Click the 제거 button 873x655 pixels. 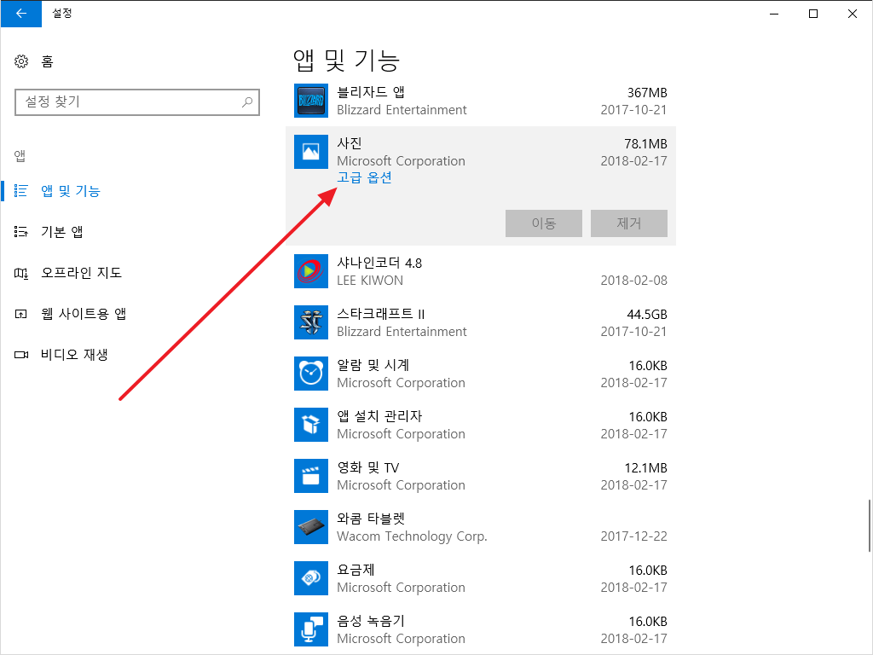point(629,223)
